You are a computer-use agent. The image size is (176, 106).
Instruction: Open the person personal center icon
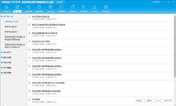coord(94,7)
